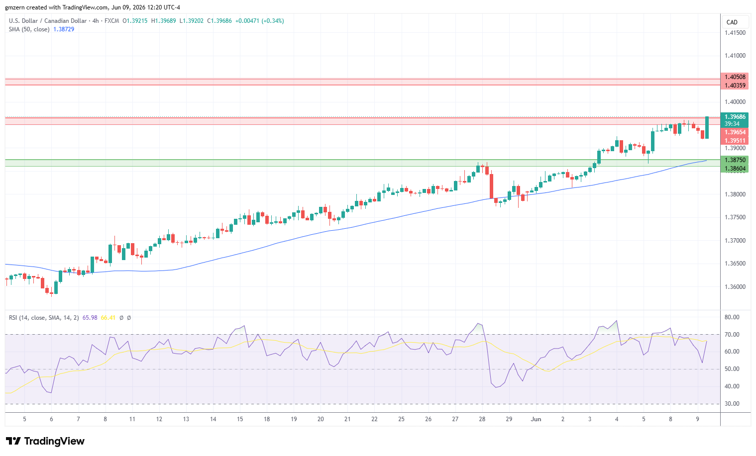Select the yellow RSI average value 66.41
This screenshot has height=456, width=756.
click(108, 318)
